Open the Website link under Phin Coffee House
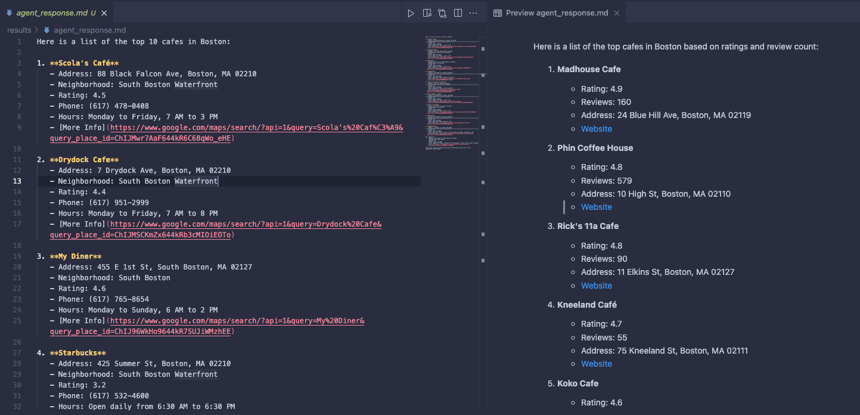860x415 pixels. pos(596,206)
